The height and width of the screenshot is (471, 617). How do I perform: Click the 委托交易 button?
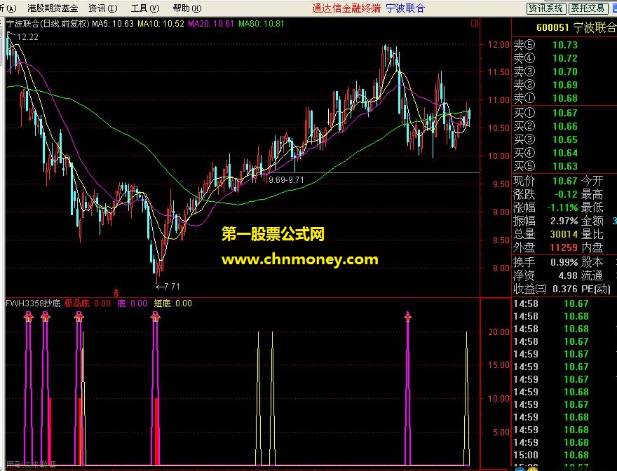pos(587,8)
